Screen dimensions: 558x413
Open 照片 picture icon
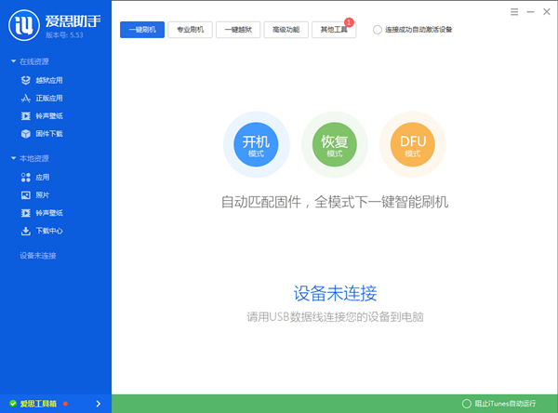[x=26, y=195]
